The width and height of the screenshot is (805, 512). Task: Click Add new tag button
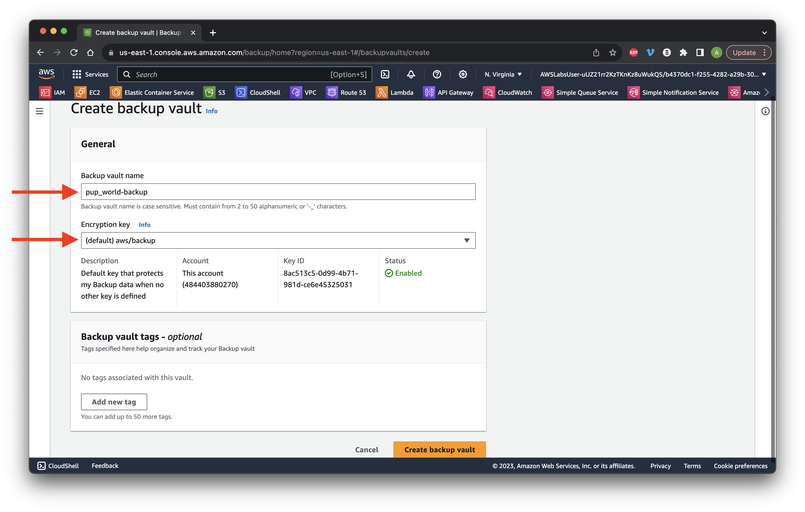point(114,402)
